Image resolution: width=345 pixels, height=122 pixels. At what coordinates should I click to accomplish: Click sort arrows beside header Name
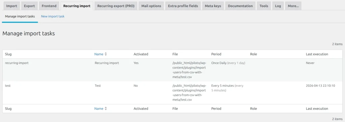[x=105, y=54]
